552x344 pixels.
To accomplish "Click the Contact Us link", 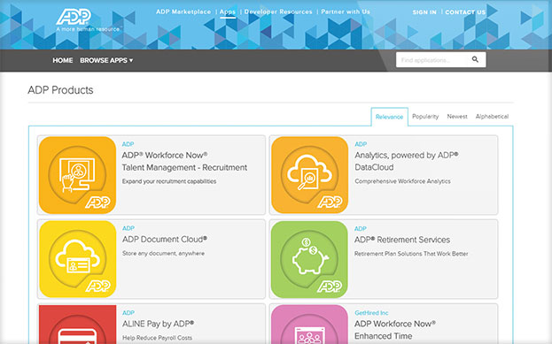I will (x=465, y=12).
